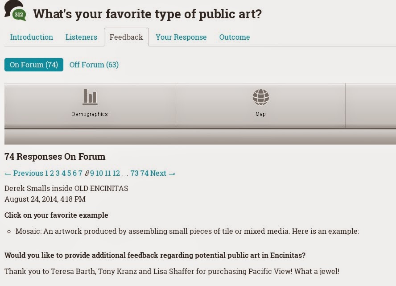The height and width of the screenshot is (286, 396).
Task: Open the Map globe icon
Action: click(260, 97)
